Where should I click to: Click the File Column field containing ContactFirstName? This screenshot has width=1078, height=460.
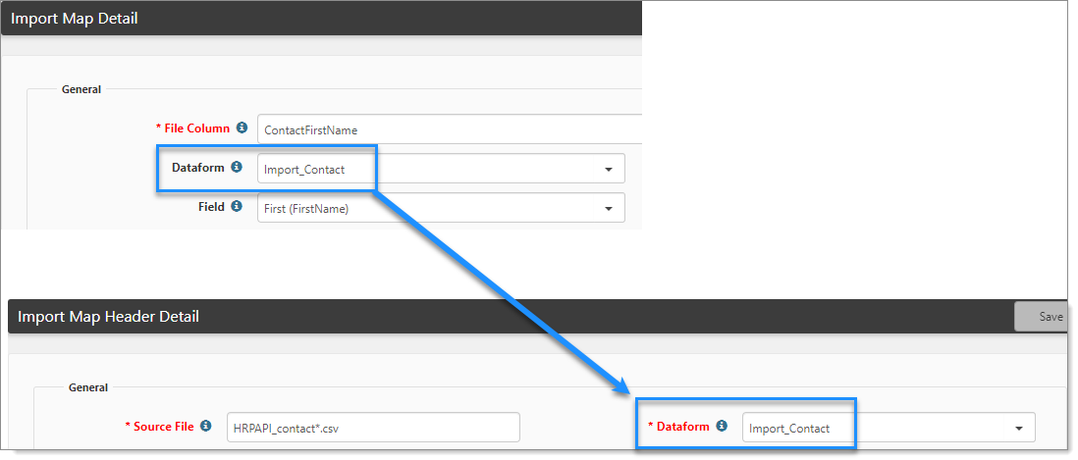(x=448, y=129)
